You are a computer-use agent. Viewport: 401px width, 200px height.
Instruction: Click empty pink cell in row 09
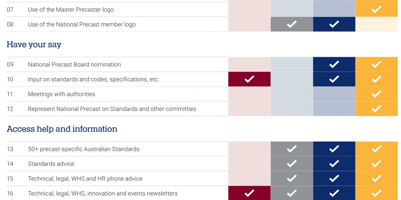coord(249,64)
